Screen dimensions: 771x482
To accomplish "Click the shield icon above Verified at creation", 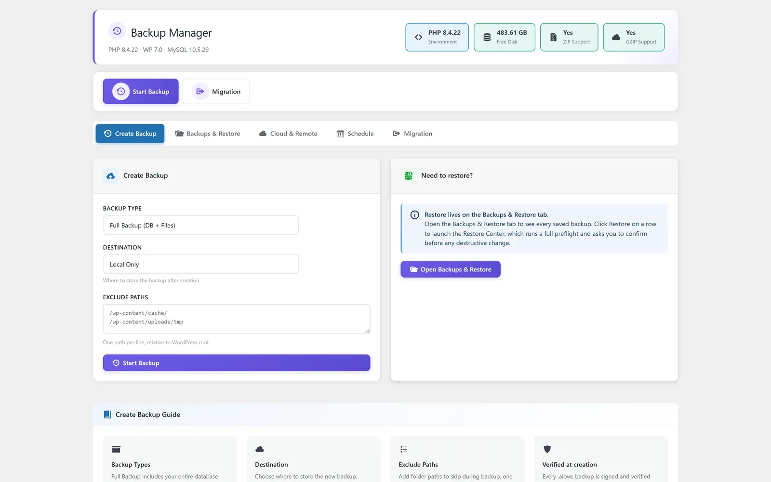I will click(x=547, y=449).
